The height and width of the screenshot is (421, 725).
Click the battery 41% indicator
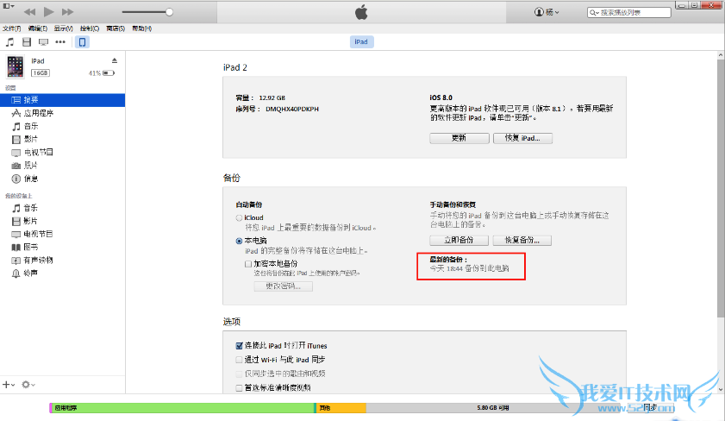pyautogui.click(x=102, y=73)
